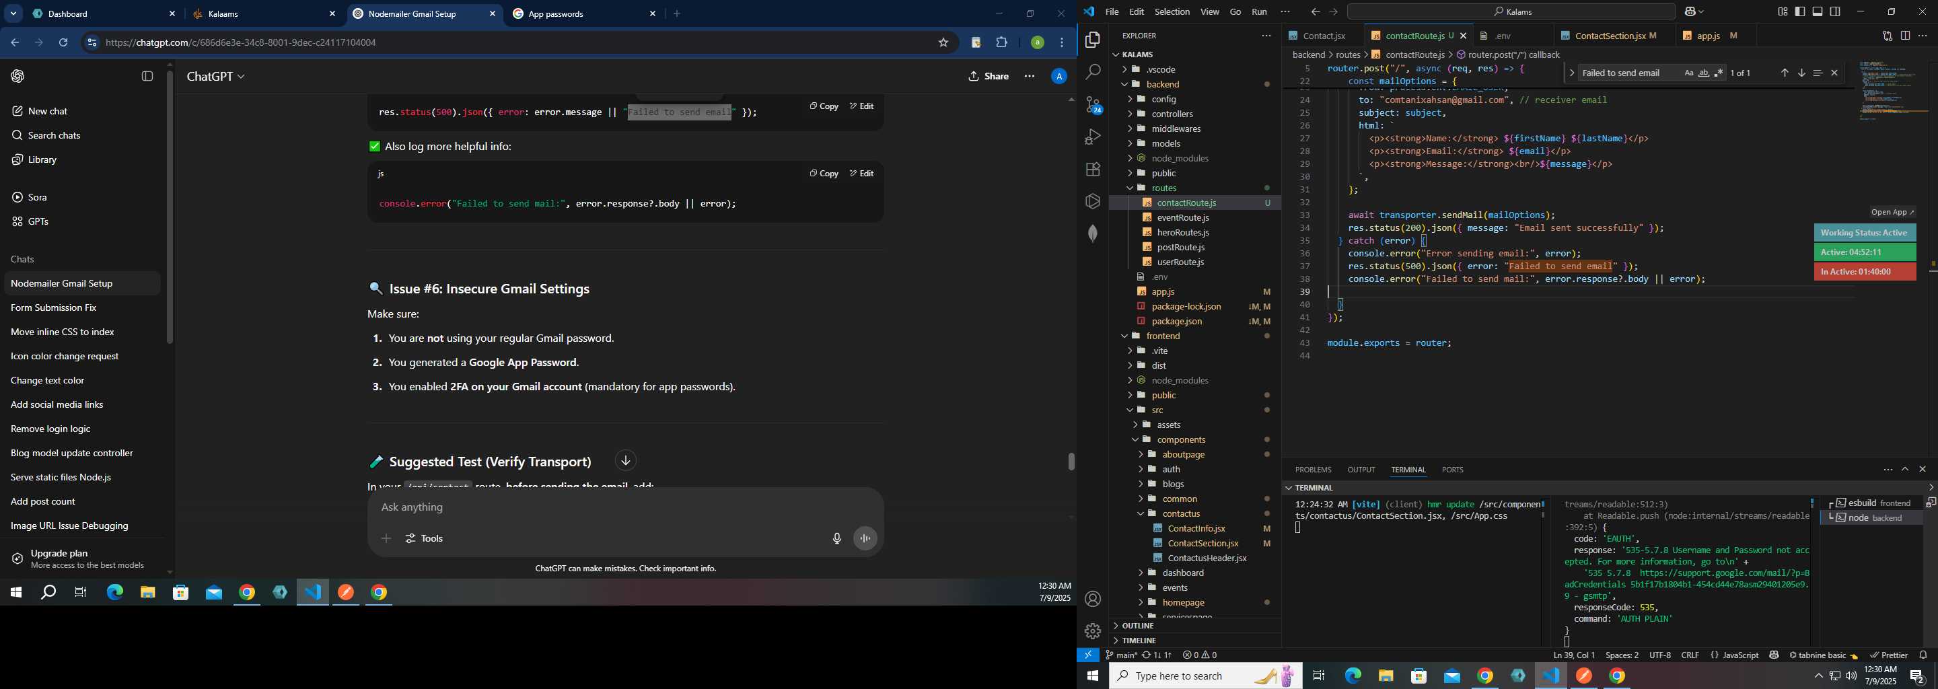Toggle Match Case in find widget
Screen dimensions: 1938x689
click(1689, 73)
